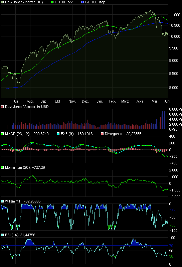182x267 pixels.
Task: Click 'Dow Jones Volumen in USD' label
Action: coord(27,107)
